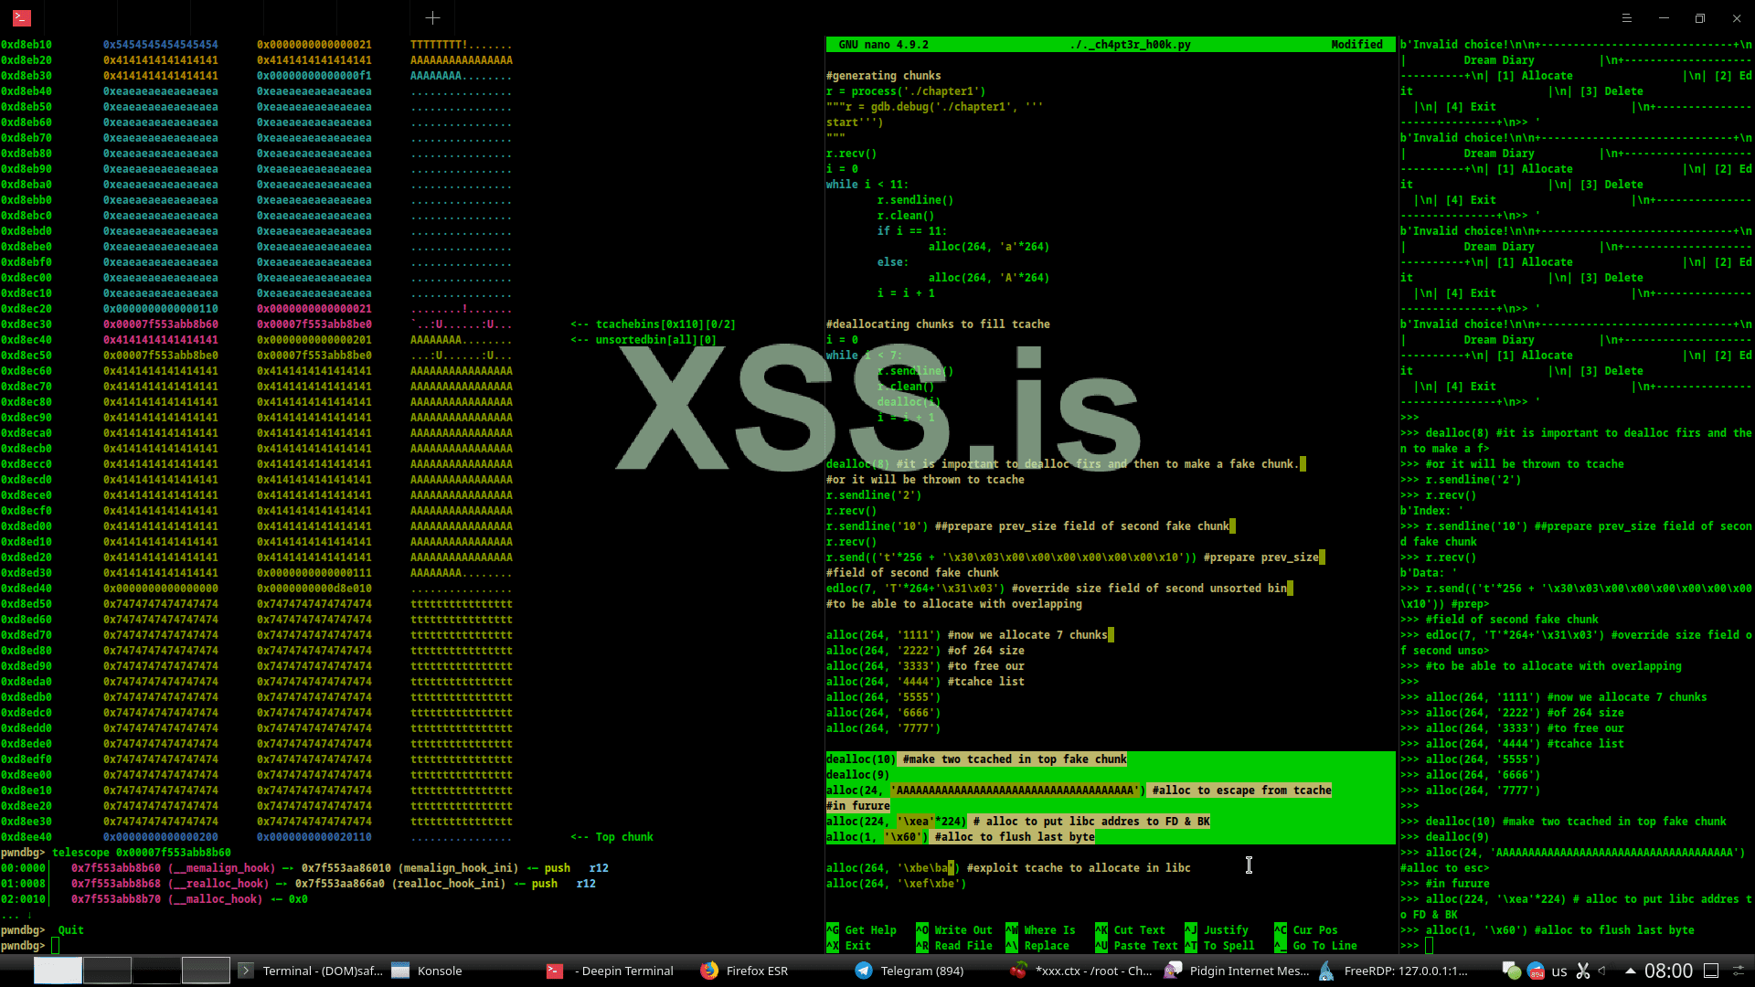Open a new terminal tab with plus
The height and width of the screenshot is (987, 1755).
pos(432,17)
